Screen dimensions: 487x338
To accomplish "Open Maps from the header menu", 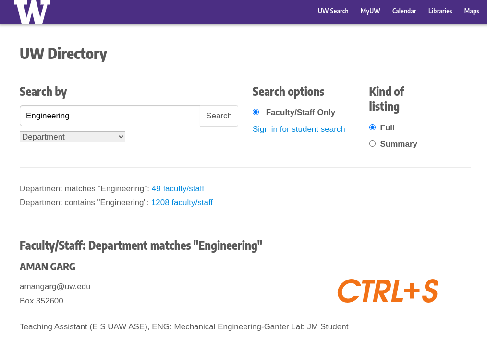I will pos(472,11).
